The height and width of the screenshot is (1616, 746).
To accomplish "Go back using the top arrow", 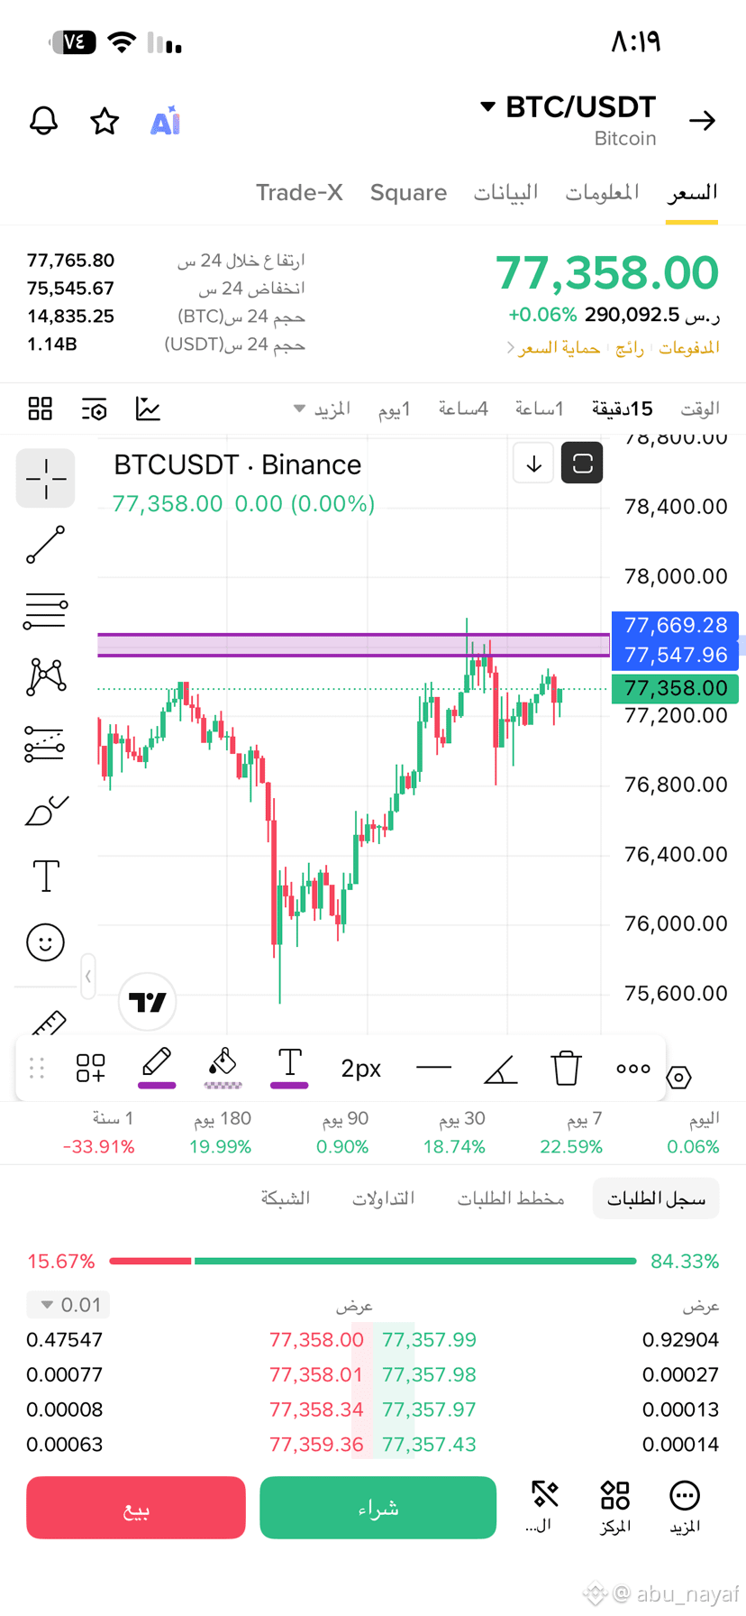I will [702, 121].
